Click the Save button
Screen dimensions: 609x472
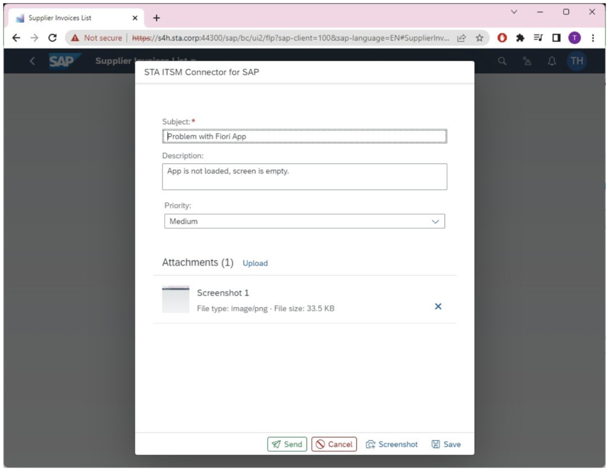coord(446,444)
